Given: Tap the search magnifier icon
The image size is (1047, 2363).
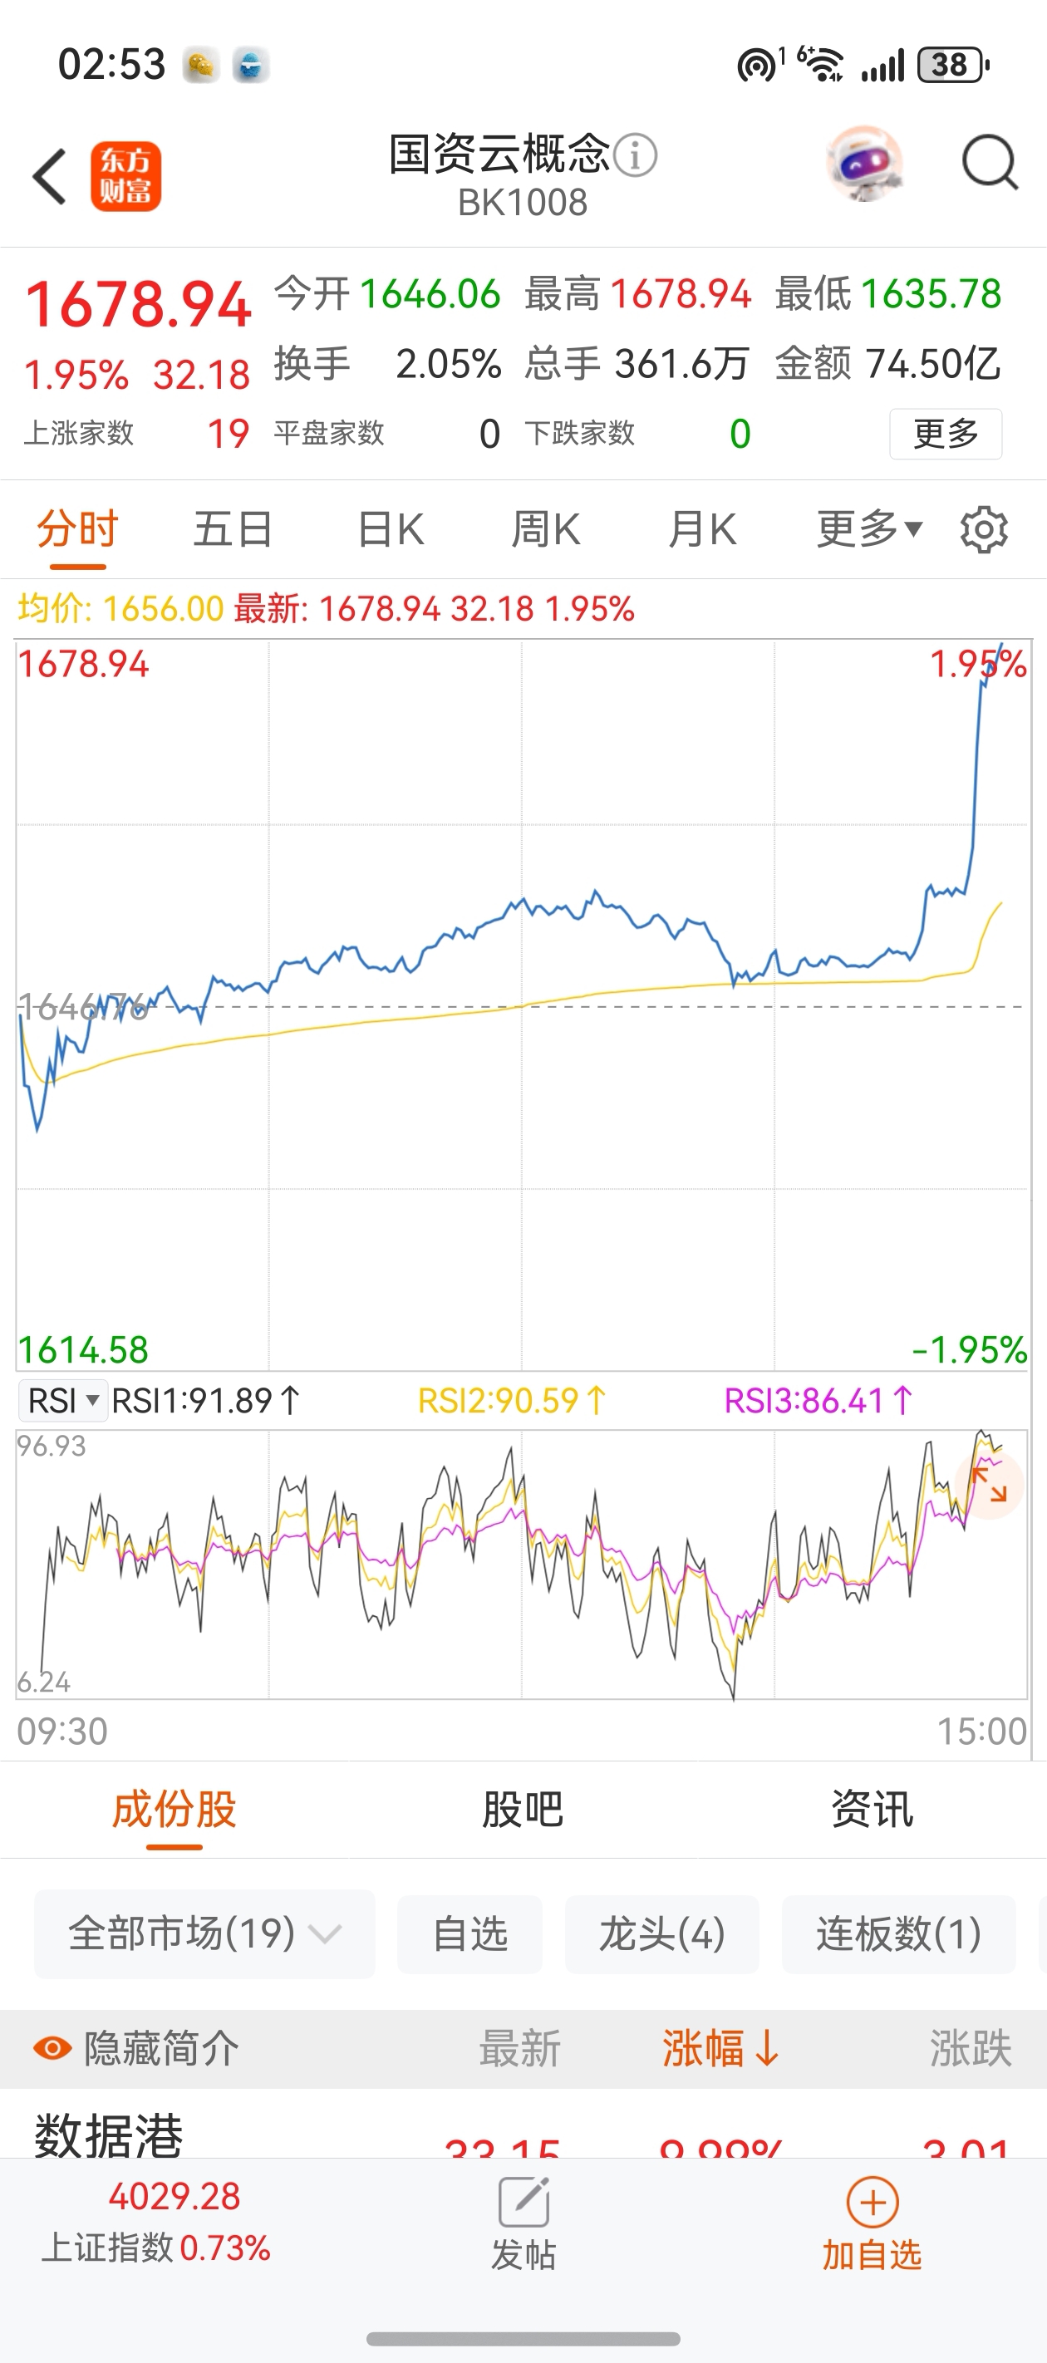Looking at the screenshot, I should [x=989, y=165].
